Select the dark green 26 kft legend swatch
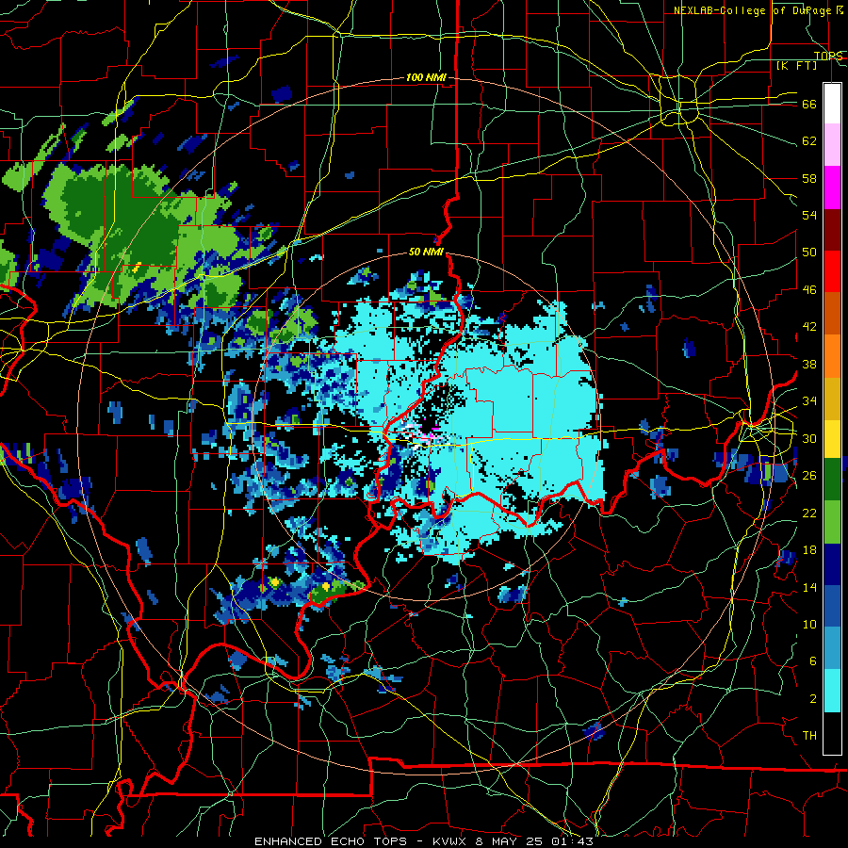Viewport: 848px width, 848px height. coord(832,480)
